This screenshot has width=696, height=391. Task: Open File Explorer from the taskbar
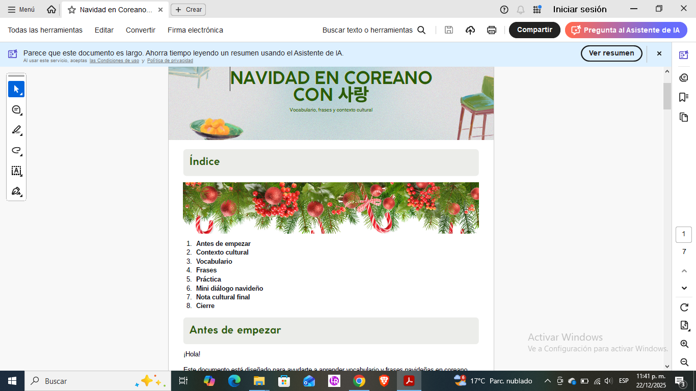(259, 381)
